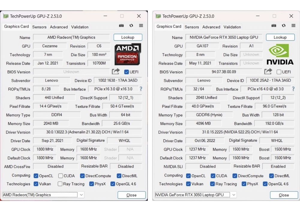Switch to Advanced tab in NVIDIA window
The height and width of the screenshot is (209, 300).
point(211,27)
